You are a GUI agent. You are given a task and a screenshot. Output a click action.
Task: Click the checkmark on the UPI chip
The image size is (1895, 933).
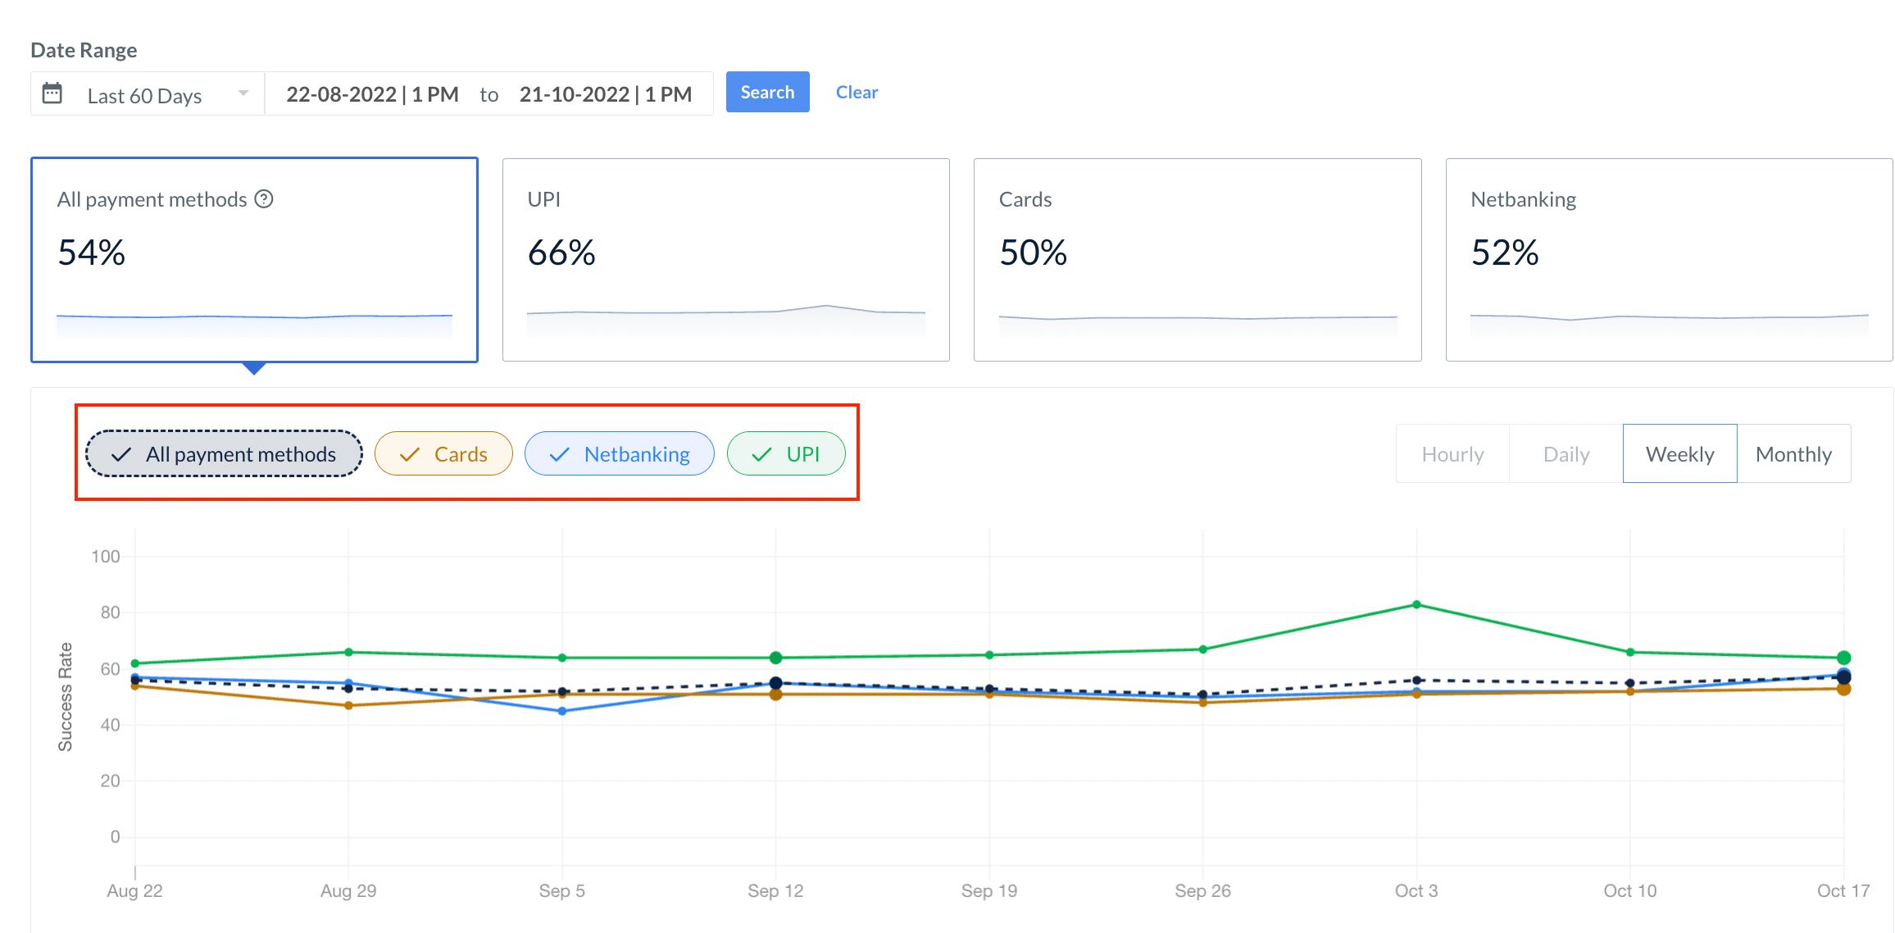coord(761,454)
